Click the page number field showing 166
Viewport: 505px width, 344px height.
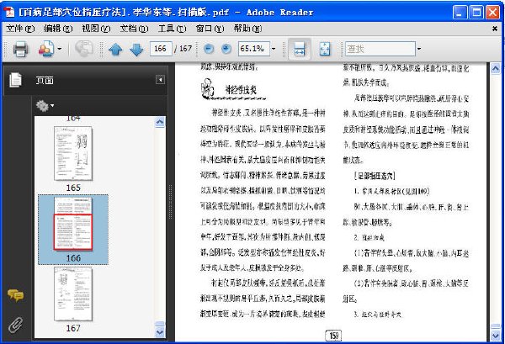161,49
